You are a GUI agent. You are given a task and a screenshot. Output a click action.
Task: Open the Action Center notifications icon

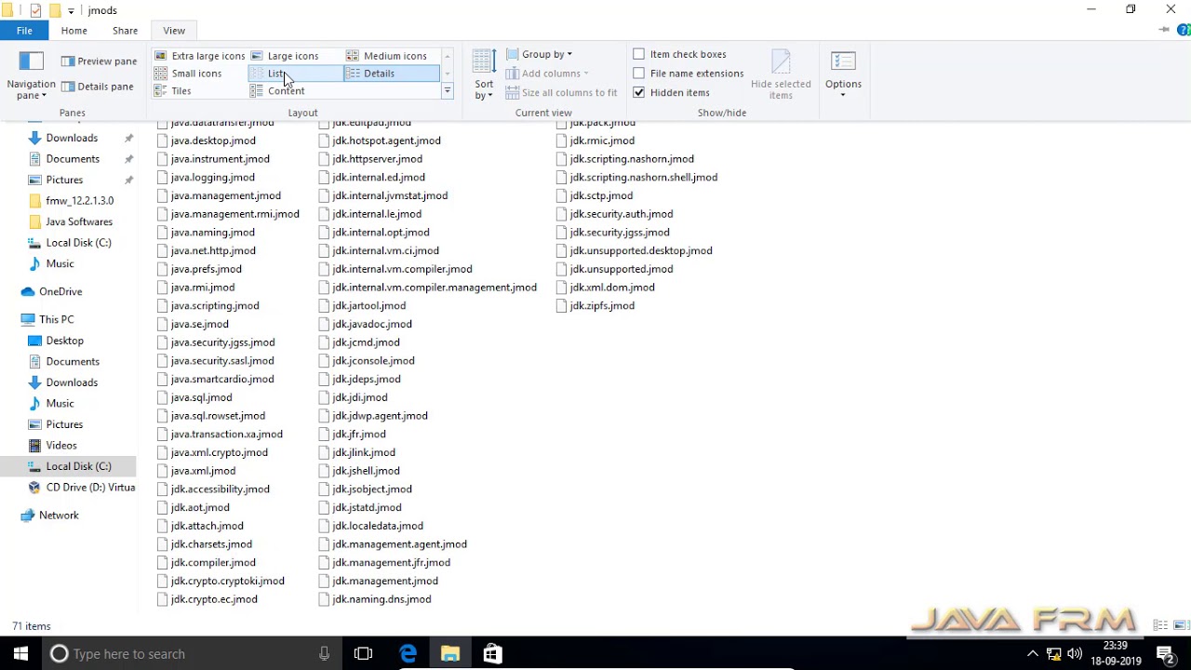coord(1165,654)
